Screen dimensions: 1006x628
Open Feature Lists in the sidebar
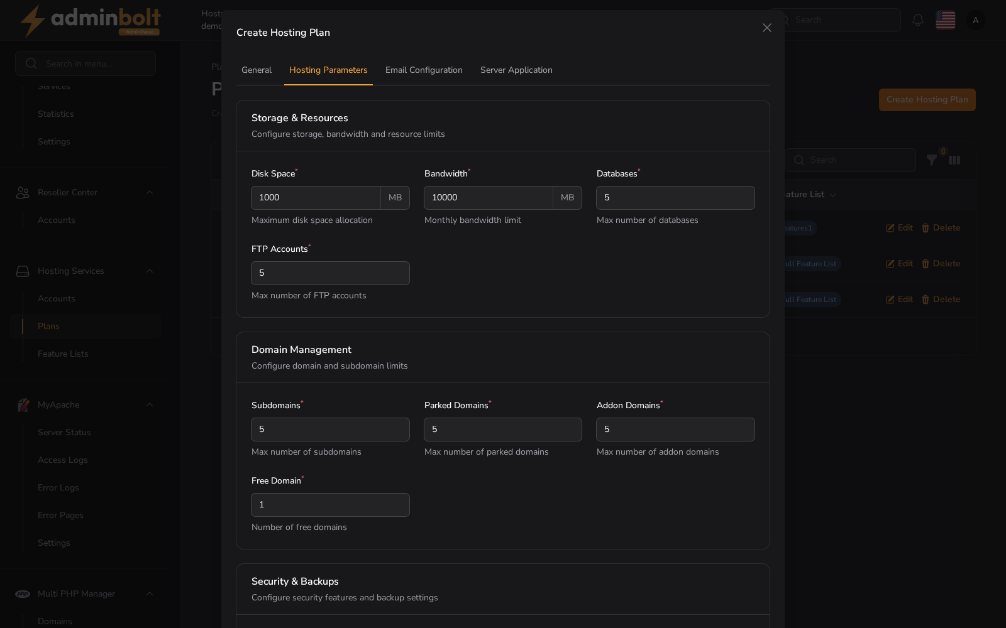(63, 354)
